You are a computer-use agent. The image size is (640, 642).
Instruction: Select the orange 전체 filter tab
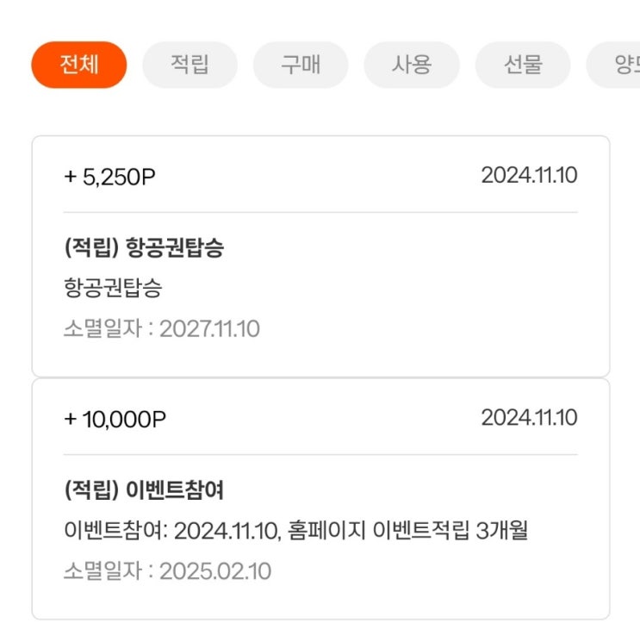79,65
